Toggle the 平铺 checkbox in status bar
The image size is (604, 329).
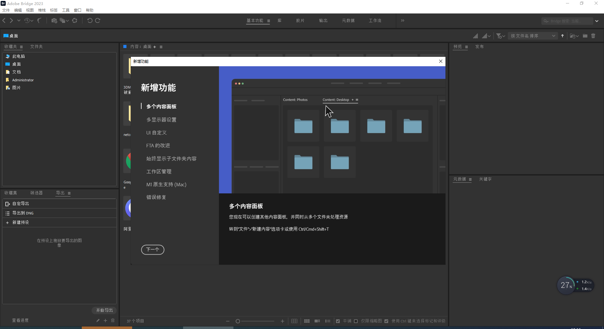pos(338,321)
